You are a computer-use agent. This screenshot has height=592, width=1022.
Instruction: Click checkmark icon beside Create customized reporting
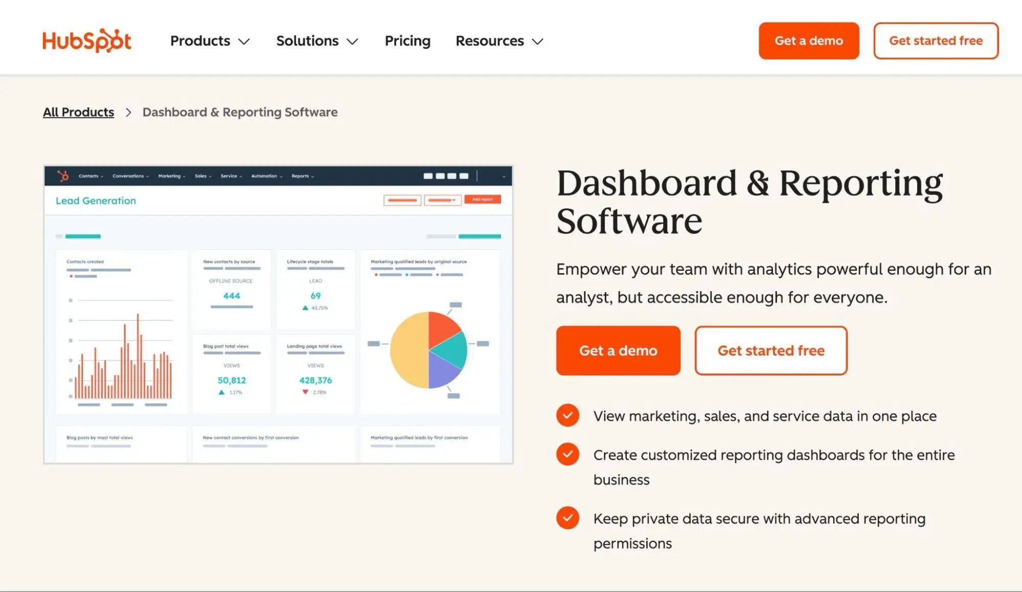pos(567,454)
